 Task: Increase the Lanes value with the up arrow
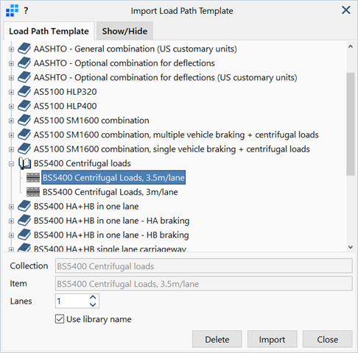(x=93, y=297)
